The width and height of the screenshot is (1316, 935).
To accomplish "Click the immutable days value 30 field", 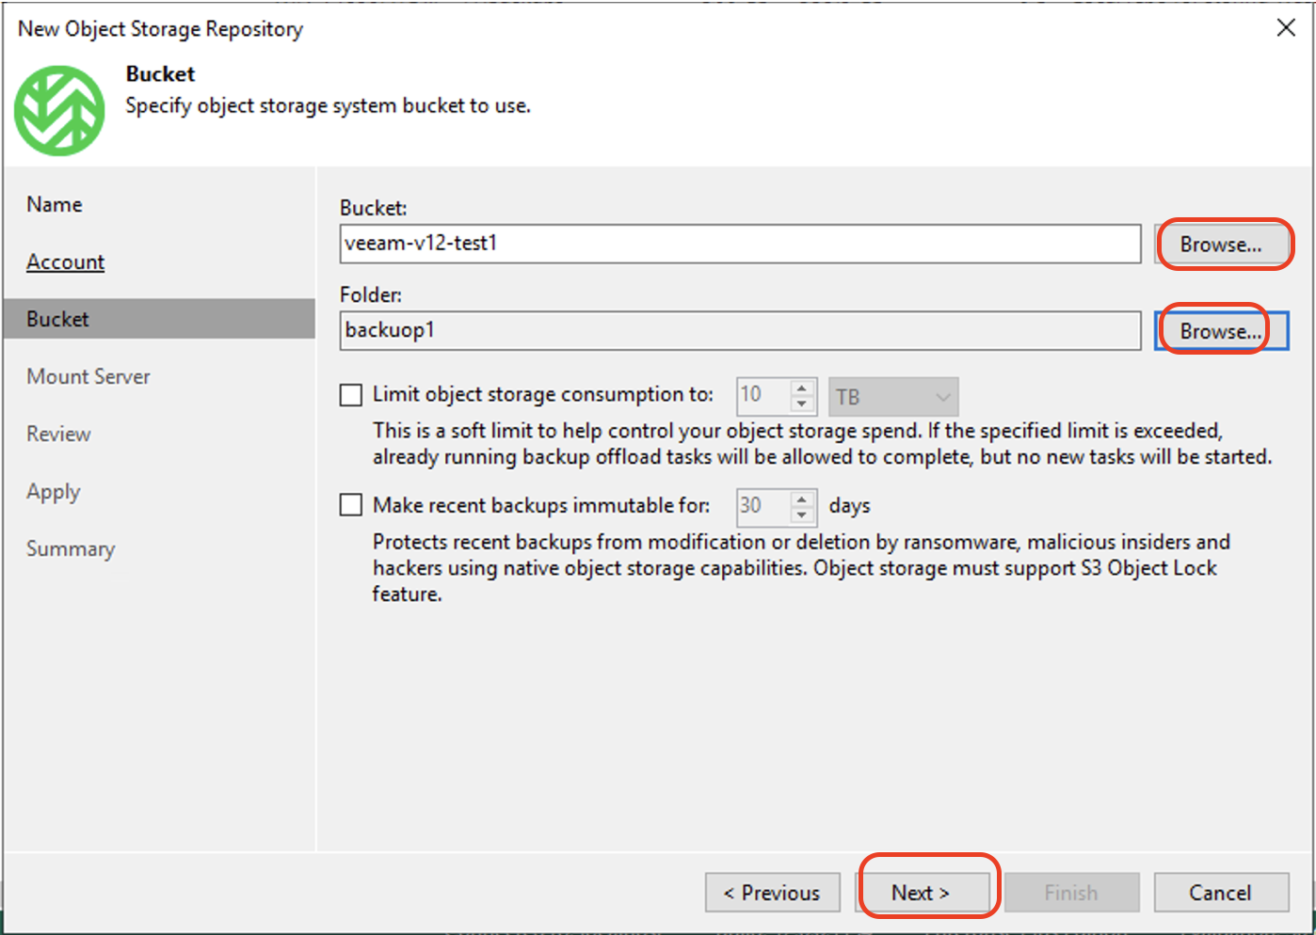I will tap(764, 507).
